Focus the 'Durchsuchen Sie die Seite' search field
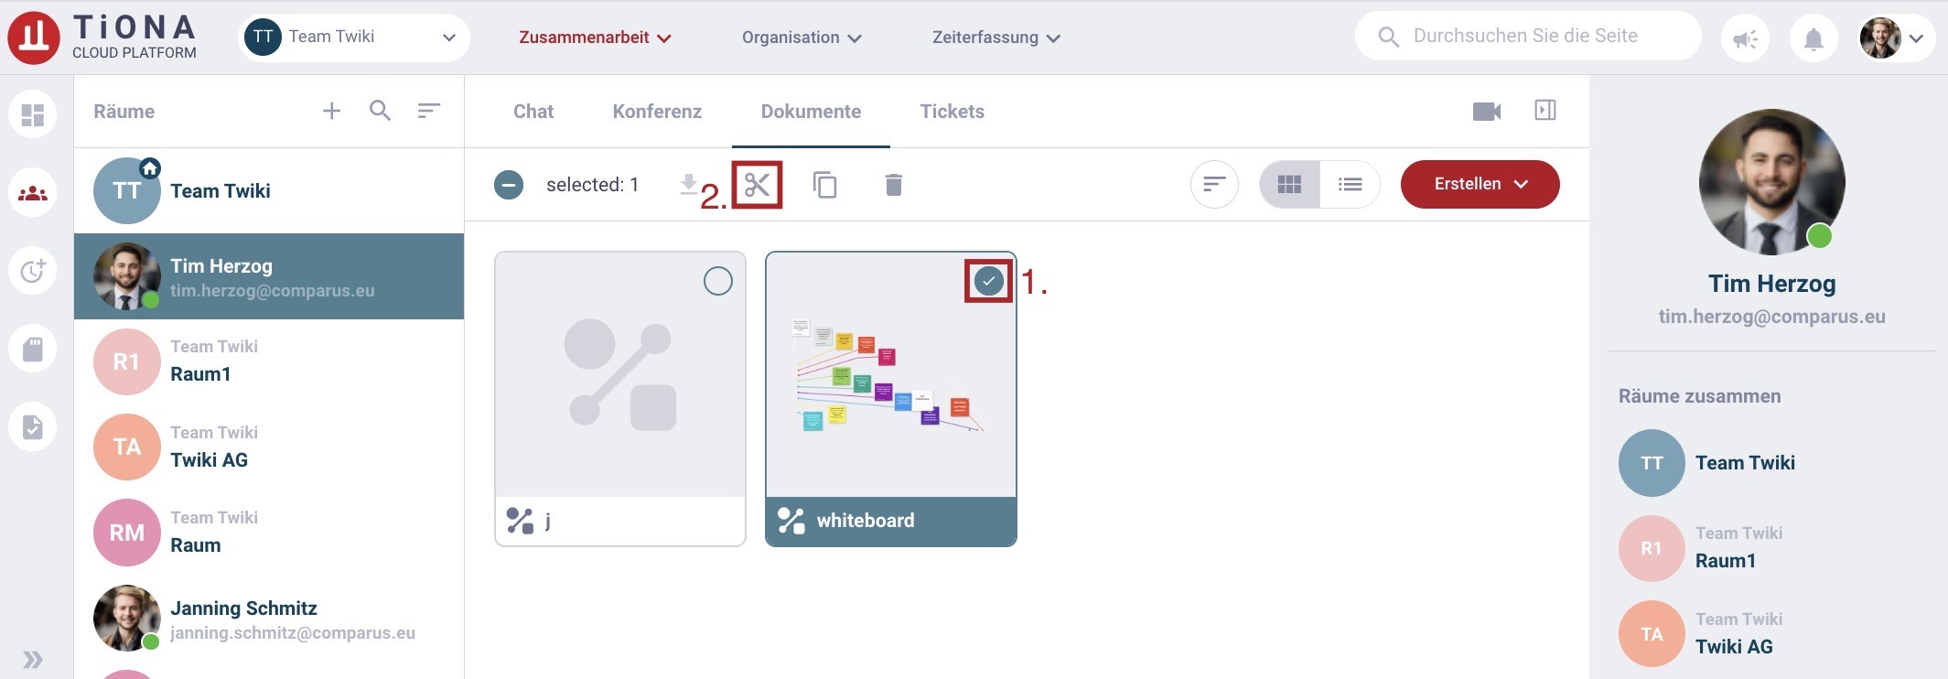This screenshot has height=679, width=1948. (x=1528, y=37)
